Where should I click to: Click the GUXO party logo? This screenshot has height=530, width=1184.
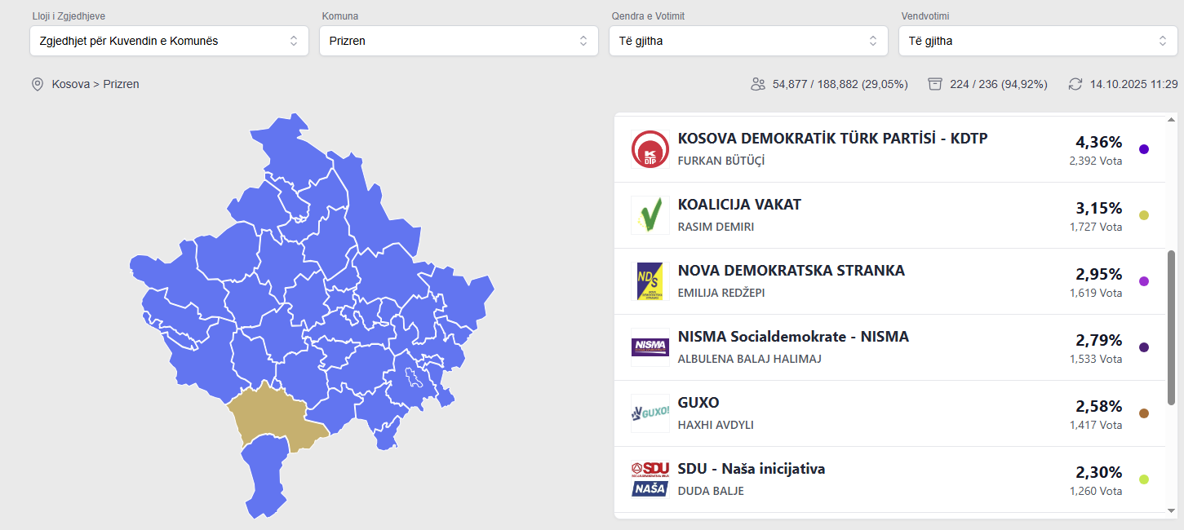pos(650,413)
